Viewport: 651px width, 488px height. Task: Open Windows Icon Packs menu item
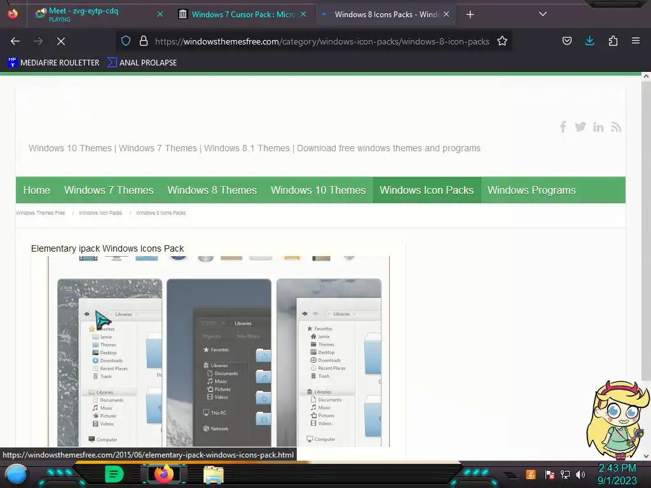[427, 190]
